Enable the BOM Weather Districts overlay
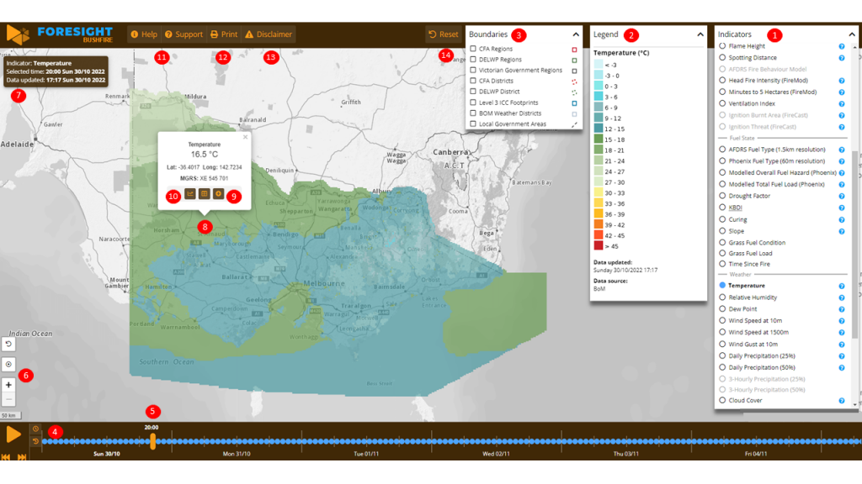This screenshot has height=484, width=862. point(472,113)
